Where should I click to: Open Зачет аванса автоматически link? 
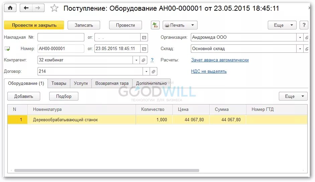220,60
